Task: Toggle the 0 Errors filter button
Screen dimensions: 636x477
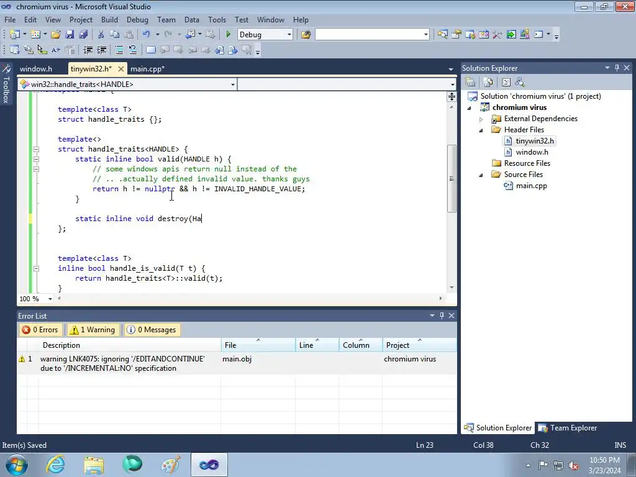Action: pyautogui.click(x=40, y=330)
